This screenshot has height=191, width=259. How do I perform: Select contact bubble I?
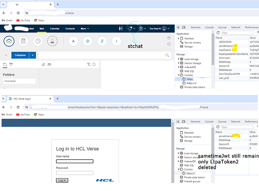coord(116,41)
